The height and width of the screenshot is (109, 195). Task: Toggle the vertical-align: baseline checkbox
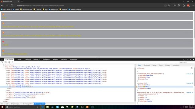pyautogui.click(x=139, y=101)
